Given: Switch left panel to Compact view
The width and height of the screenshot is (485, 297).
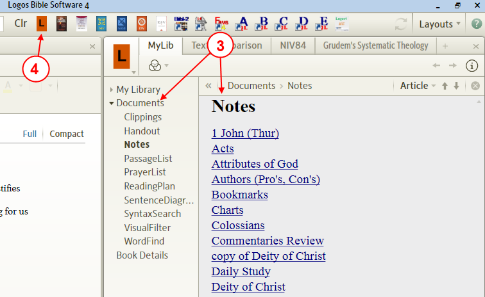Looking at the screenshot, I should (x=67, y=134).
